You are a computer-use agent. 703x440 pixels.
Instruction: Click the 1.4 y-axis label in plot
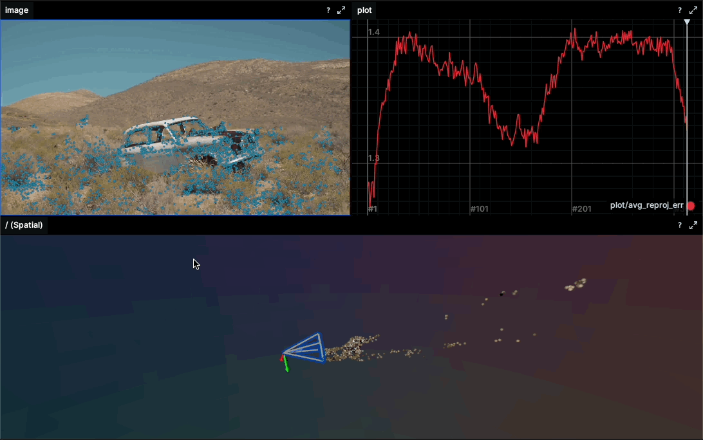(x=373, y=32)
